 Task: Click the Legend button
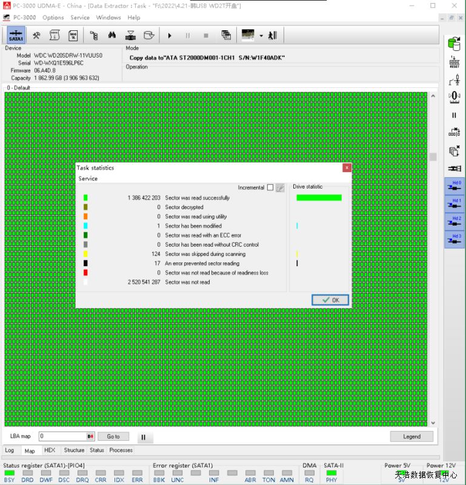411,436
